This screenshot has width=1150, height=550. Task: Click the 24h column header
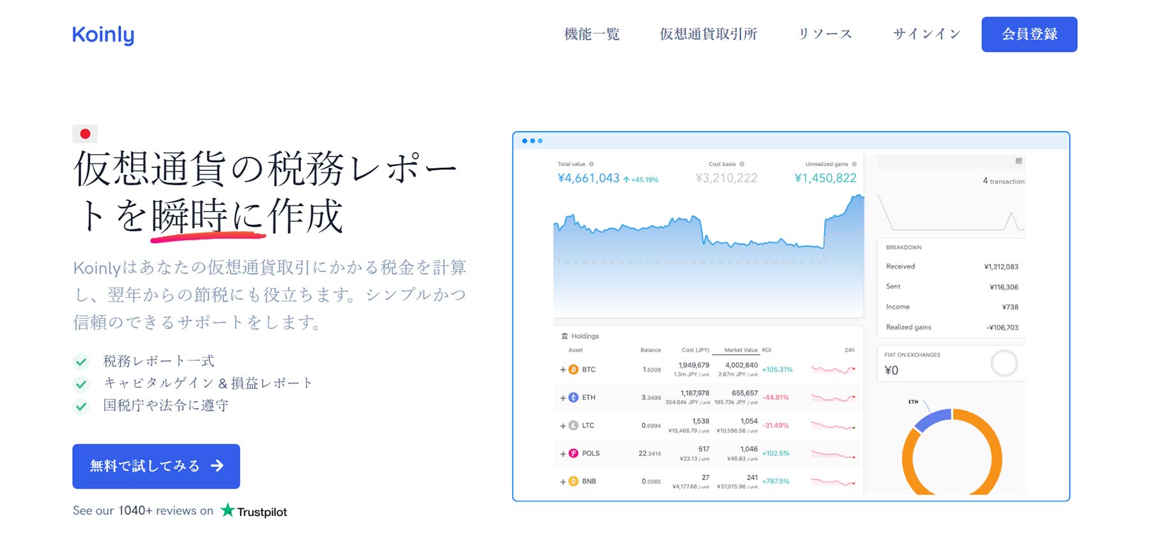[849, 350]
